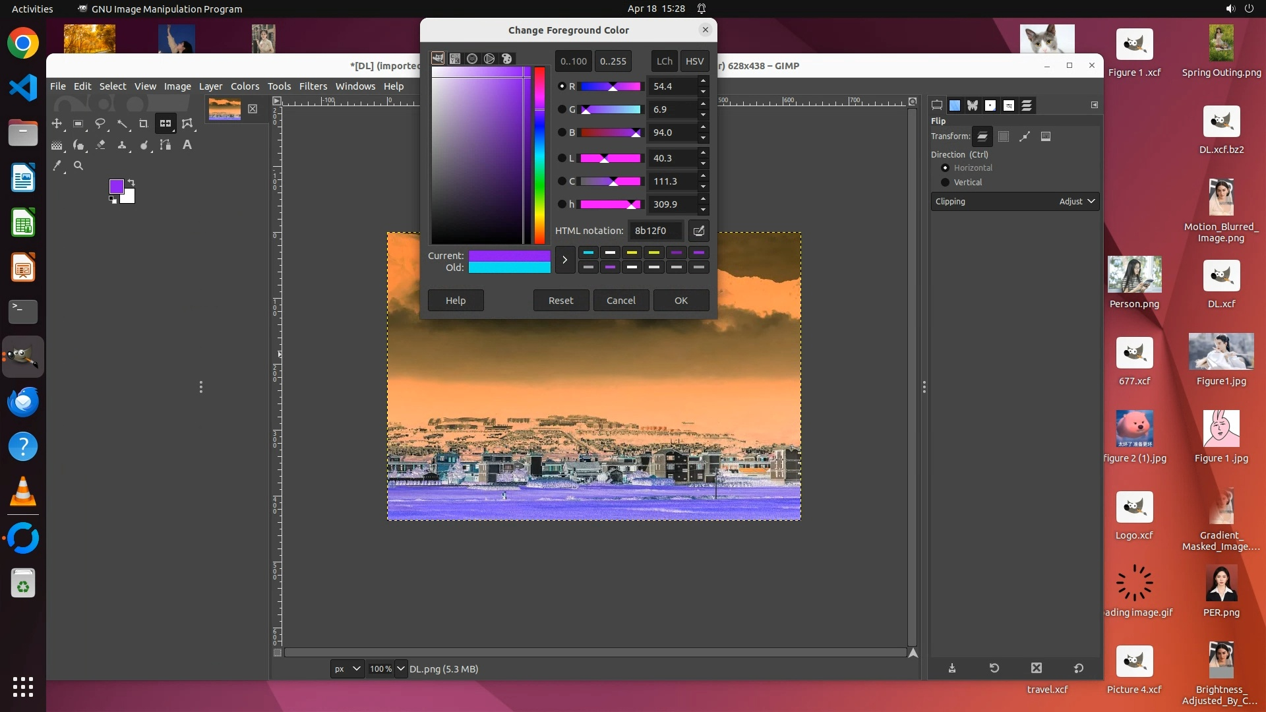
Task: Click the cyan Old color swatch
Action: [x=509, y=268]
